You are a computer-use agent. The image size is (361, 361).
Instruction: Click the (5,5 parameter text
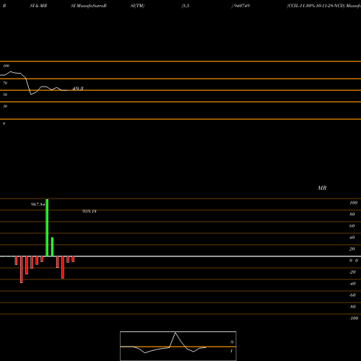[186, 6]
